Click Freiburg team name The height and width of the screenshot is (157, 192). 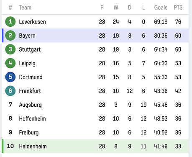pyautogui.click(x=29, y=133)
